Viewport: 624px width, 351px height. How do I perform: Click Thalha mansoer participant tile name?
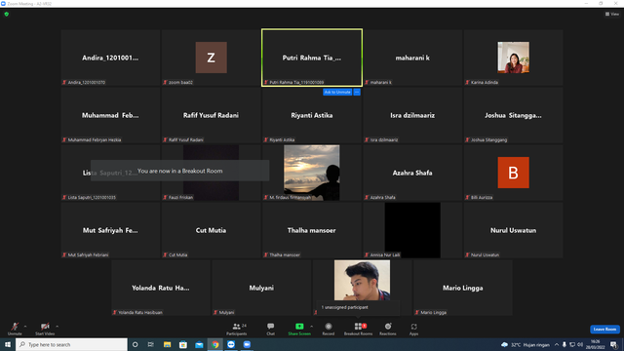tap(312, 230)
